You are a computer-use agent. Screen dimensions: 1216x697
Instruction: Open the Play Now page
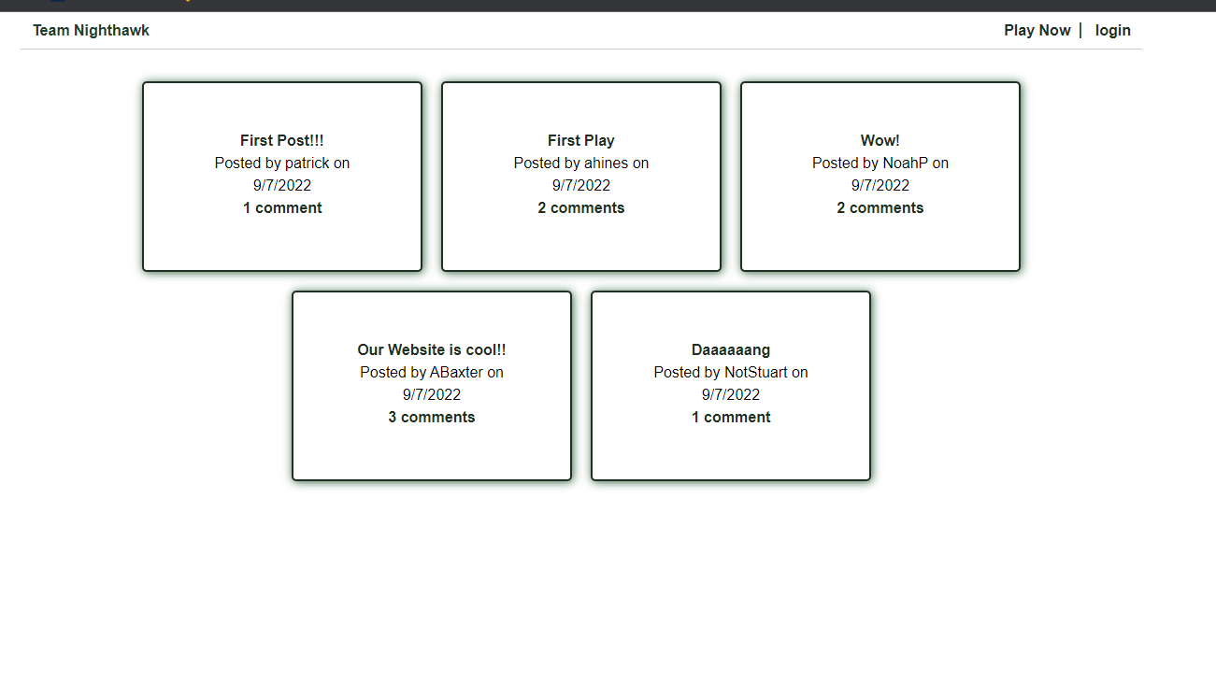(1037, 30)
